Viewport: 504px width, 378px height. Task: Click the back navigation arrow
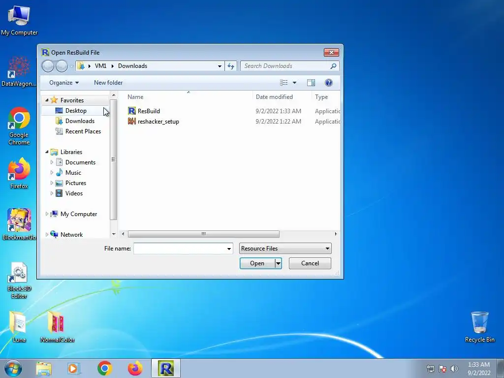[48, 66]
